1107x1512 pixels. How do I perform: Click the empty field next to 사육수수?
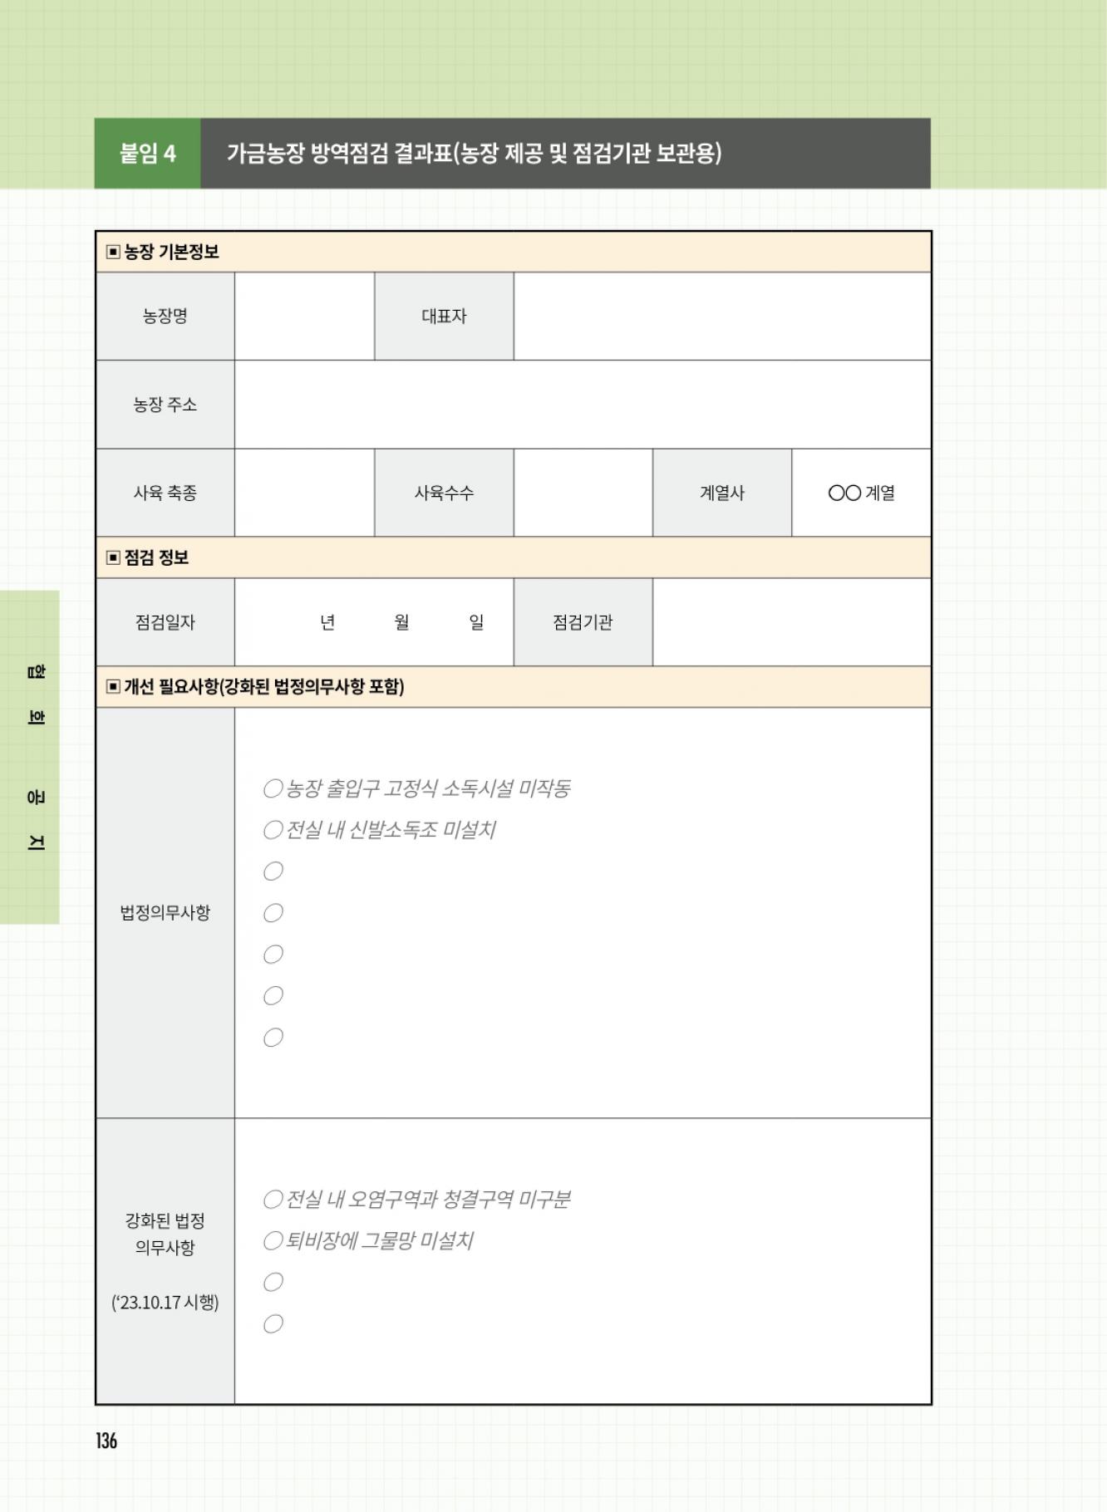pos(583,493)
